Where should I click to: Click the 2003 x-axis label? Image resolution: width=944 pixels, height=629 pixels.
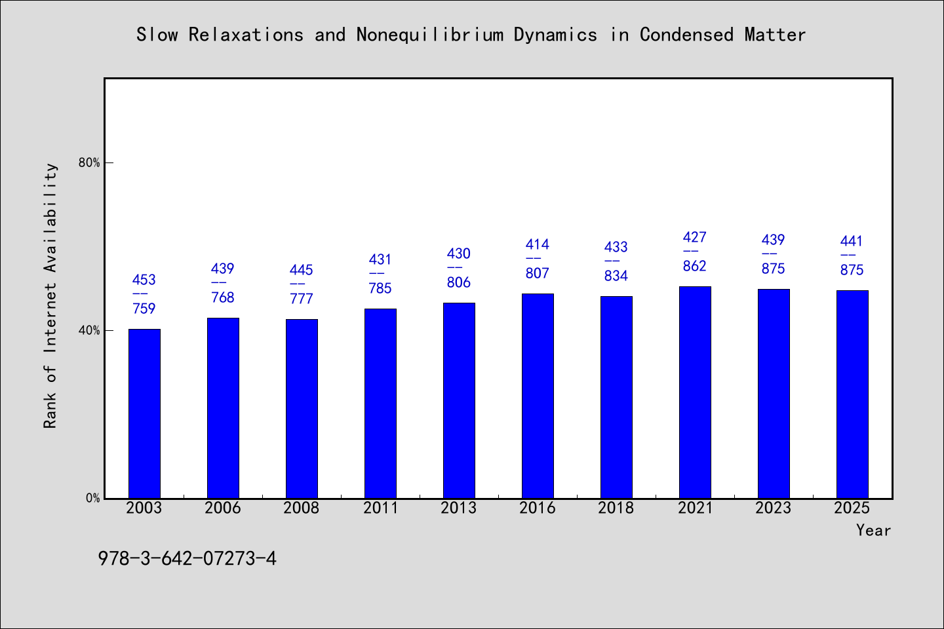pos(144,508)
